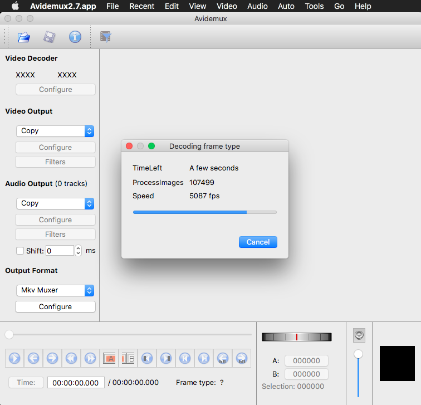The width and height of the screenshot is (421, 405).
Task: Click Configure under Video Output
Action: 55,148
